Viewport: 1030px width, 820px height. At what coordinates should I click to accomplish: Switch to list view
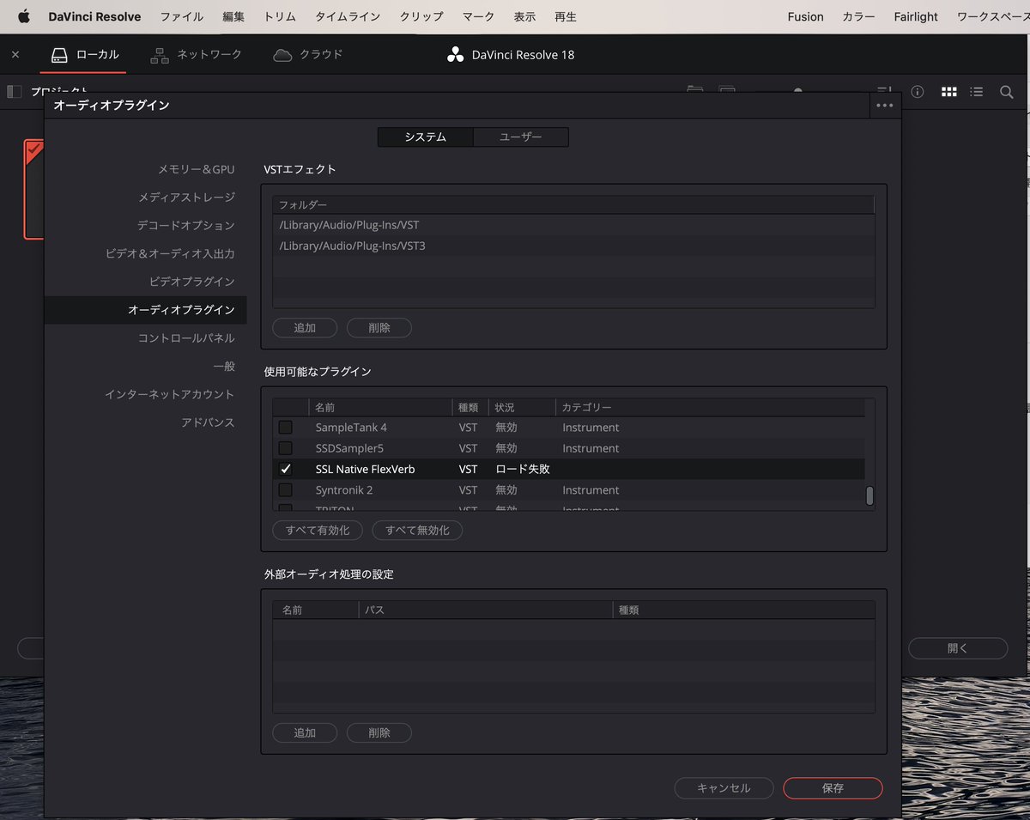pyautogui.click(x=976, y=92)
